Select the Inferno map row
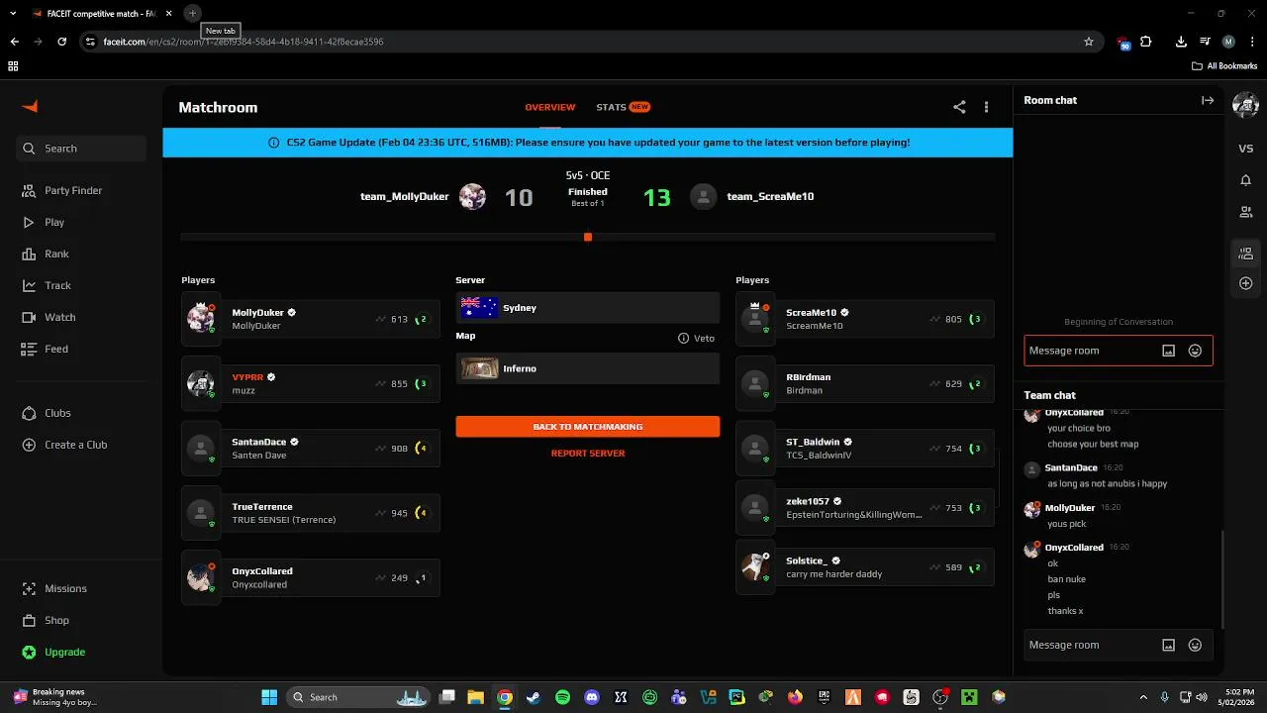The image size is (1267, 713). pos(588,368)
